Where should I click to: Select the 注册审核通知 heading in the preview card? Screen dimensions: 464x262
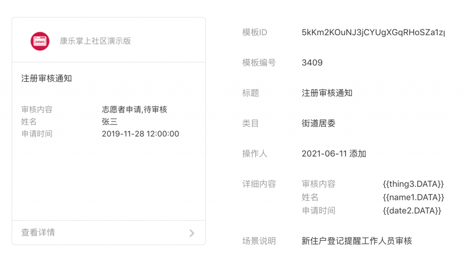pyautogui.click(x=47, y=78)
